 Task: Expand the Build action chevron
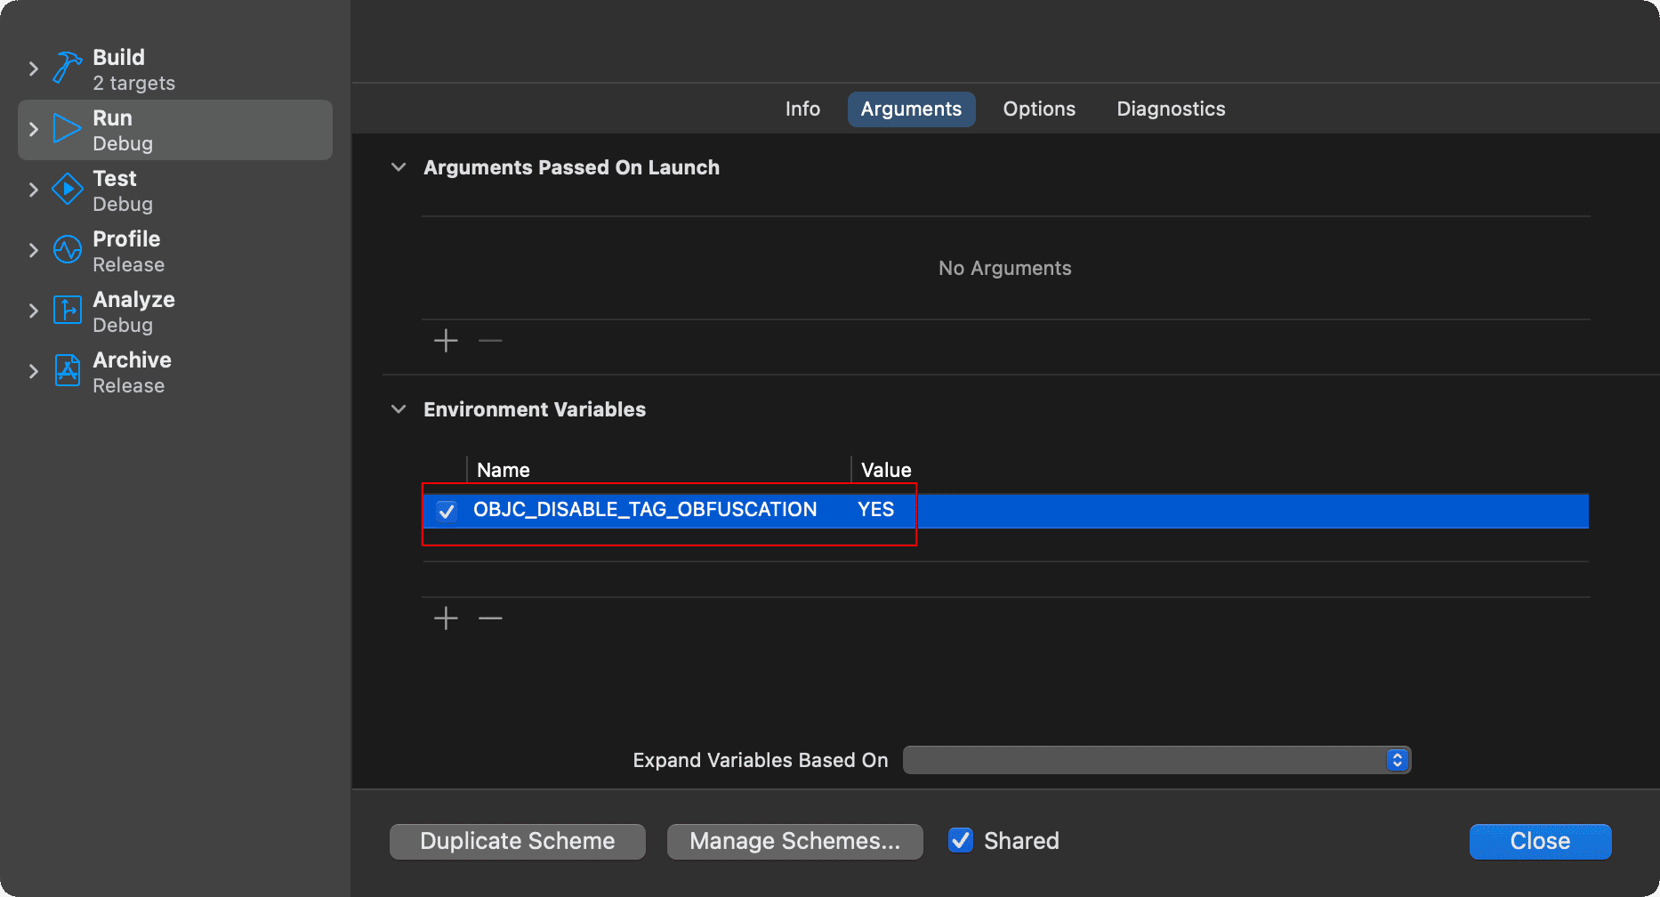tap(34, 69)
